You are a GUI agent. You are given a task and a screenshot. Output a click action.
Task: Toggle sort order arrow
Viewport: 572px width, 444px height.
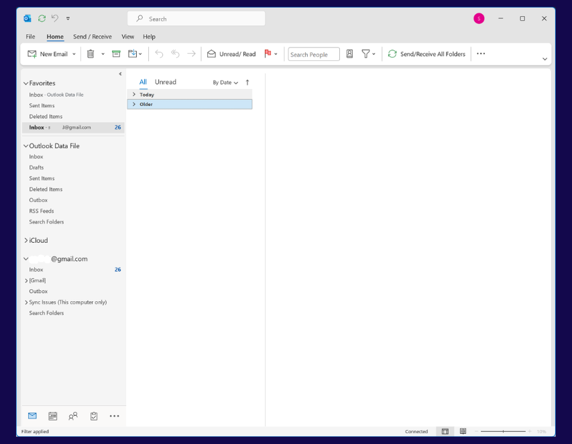coord(247,82)
